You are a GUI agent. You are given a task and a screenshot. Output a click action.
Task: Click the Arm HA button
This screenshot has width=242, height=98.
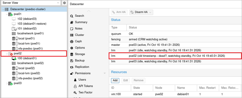119,12
